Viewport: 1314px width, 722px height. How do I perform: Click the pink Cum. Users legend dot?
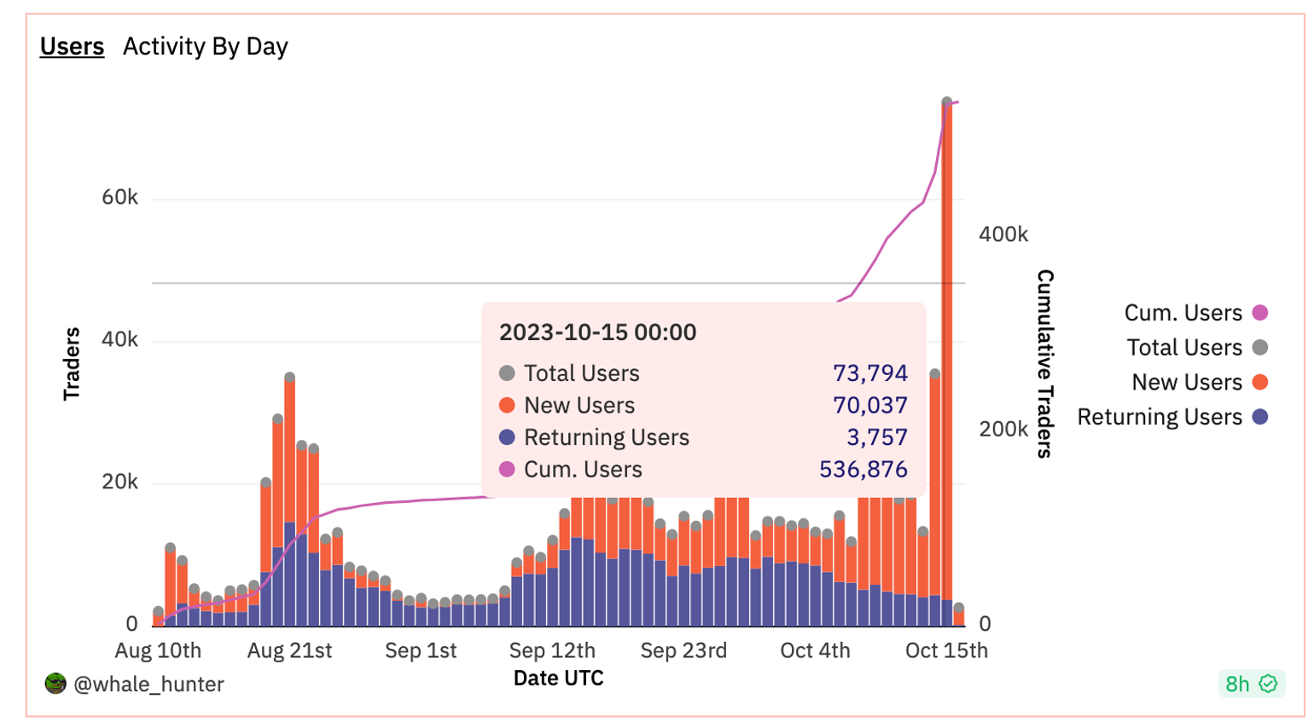coord(1259,313)
